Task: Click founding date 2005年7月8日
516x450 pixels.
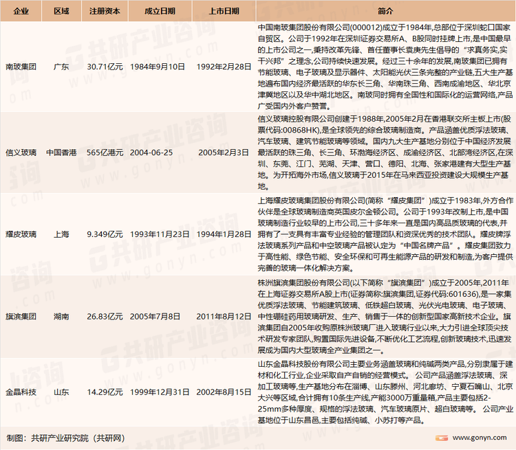Action: pos(155,317)
